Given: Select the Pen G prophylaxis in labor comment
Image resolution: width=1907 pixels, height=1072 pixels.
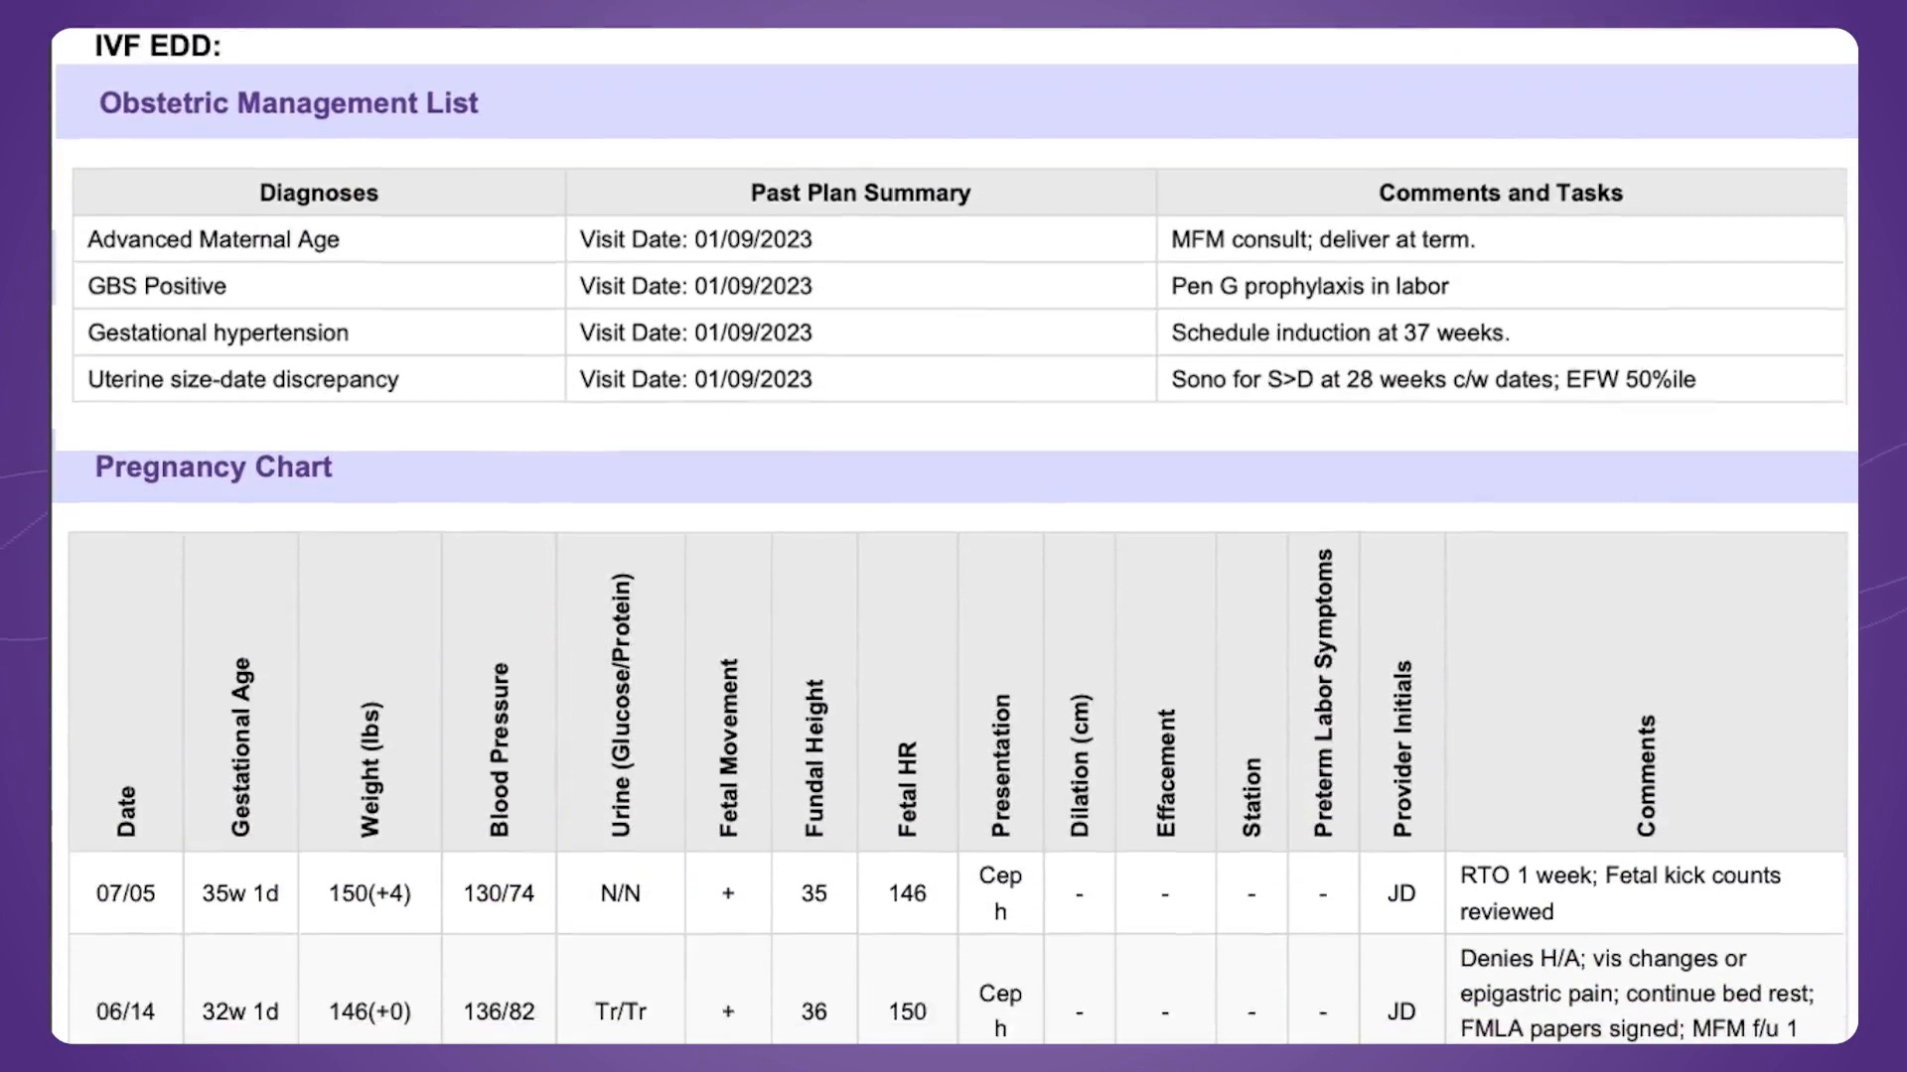Looking at the screenshot, I should click(x=1309, y=286).
